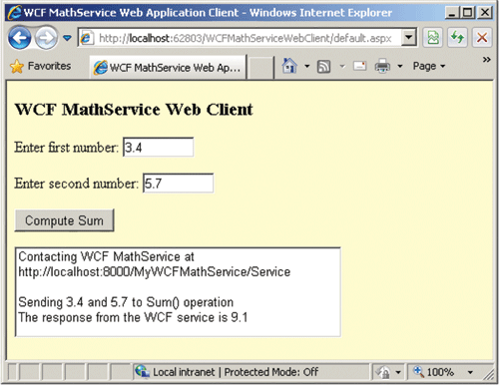Go back with the Back arrow button
Screen dimensions: 499x385
click(x=20, y=38)
